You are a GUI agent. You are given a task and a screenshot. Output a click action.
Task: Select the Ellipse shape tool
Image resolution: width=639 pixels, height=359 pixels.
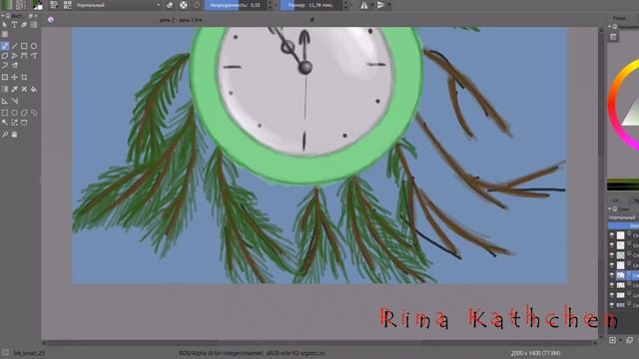click(x=34, y=46)
